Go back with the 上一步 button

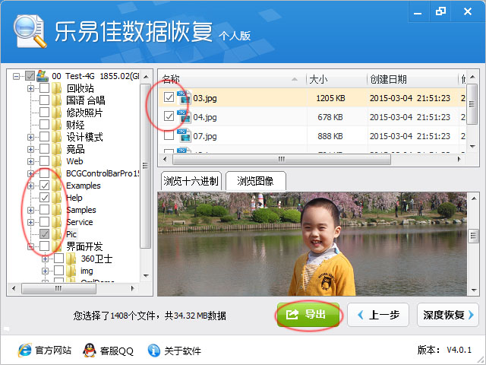378,315
